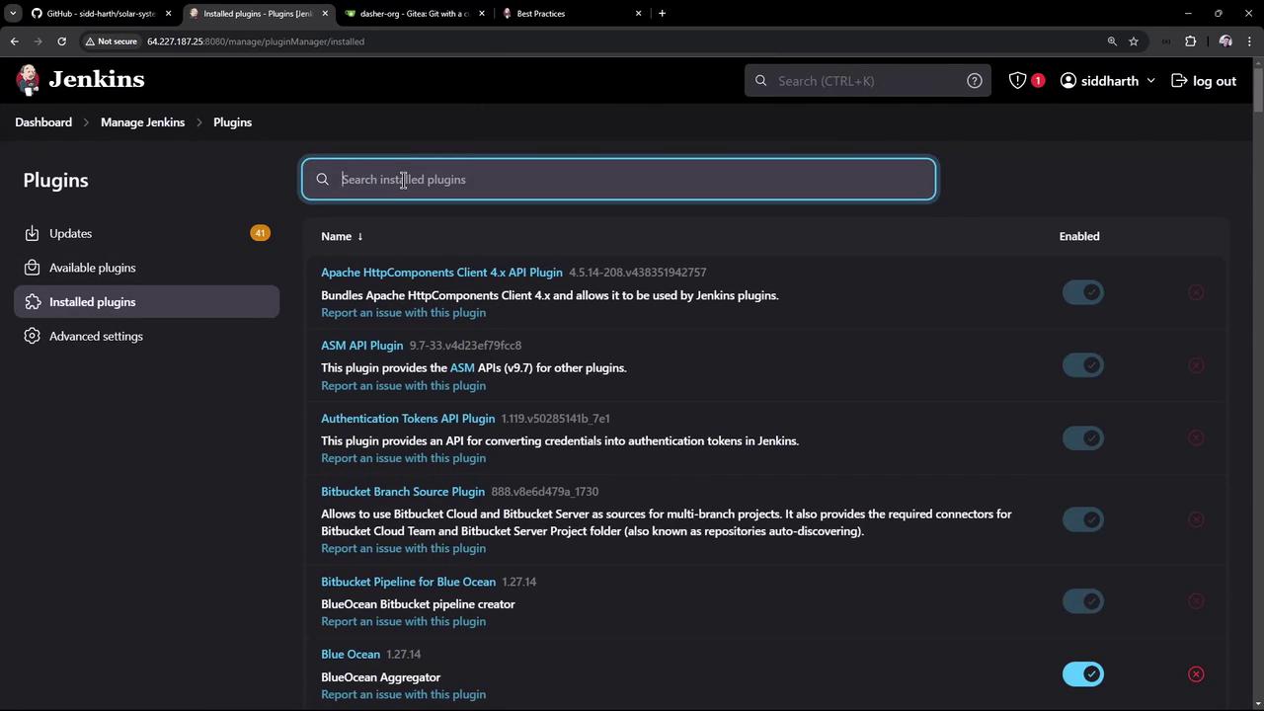Click uninstall icon for Authentication Tokens API Plugin
This screenshot has width=1264, height=711.
pyautogui.click(x=1196, y=438)
